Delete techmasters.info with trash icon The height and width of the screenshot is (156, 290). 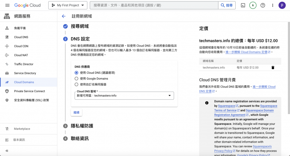coord(273,68)
